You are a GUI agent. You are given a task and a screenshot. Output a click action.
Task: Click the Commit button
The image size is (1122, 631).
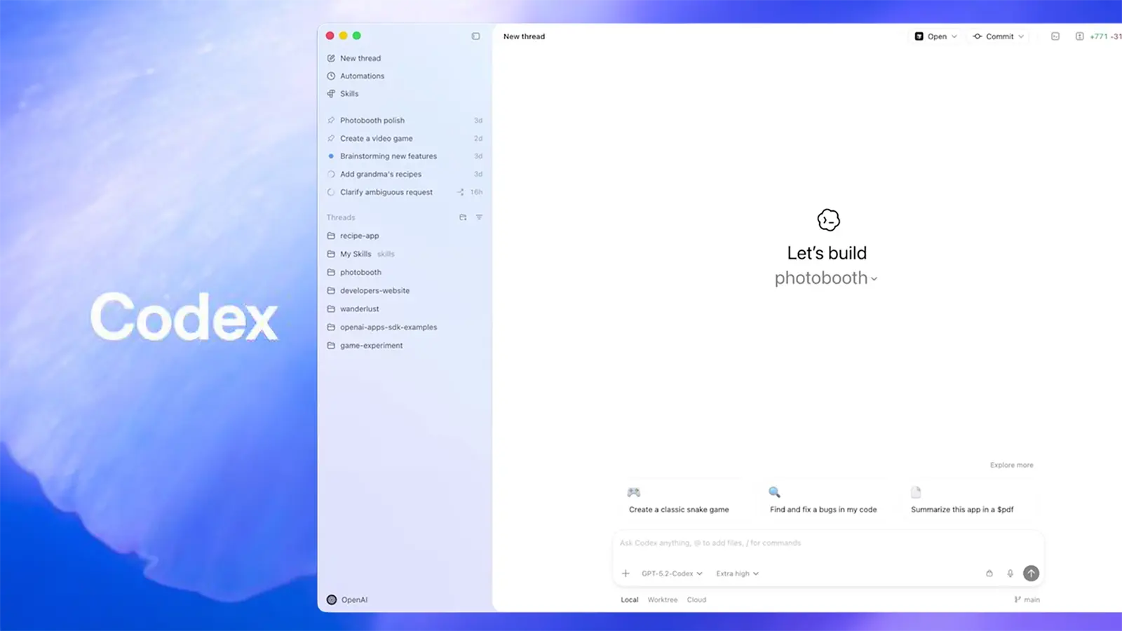998,36
